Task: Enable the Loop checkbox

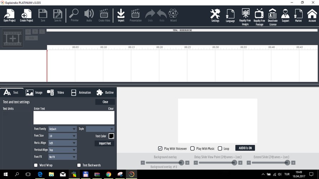Action: coord(220,148)
